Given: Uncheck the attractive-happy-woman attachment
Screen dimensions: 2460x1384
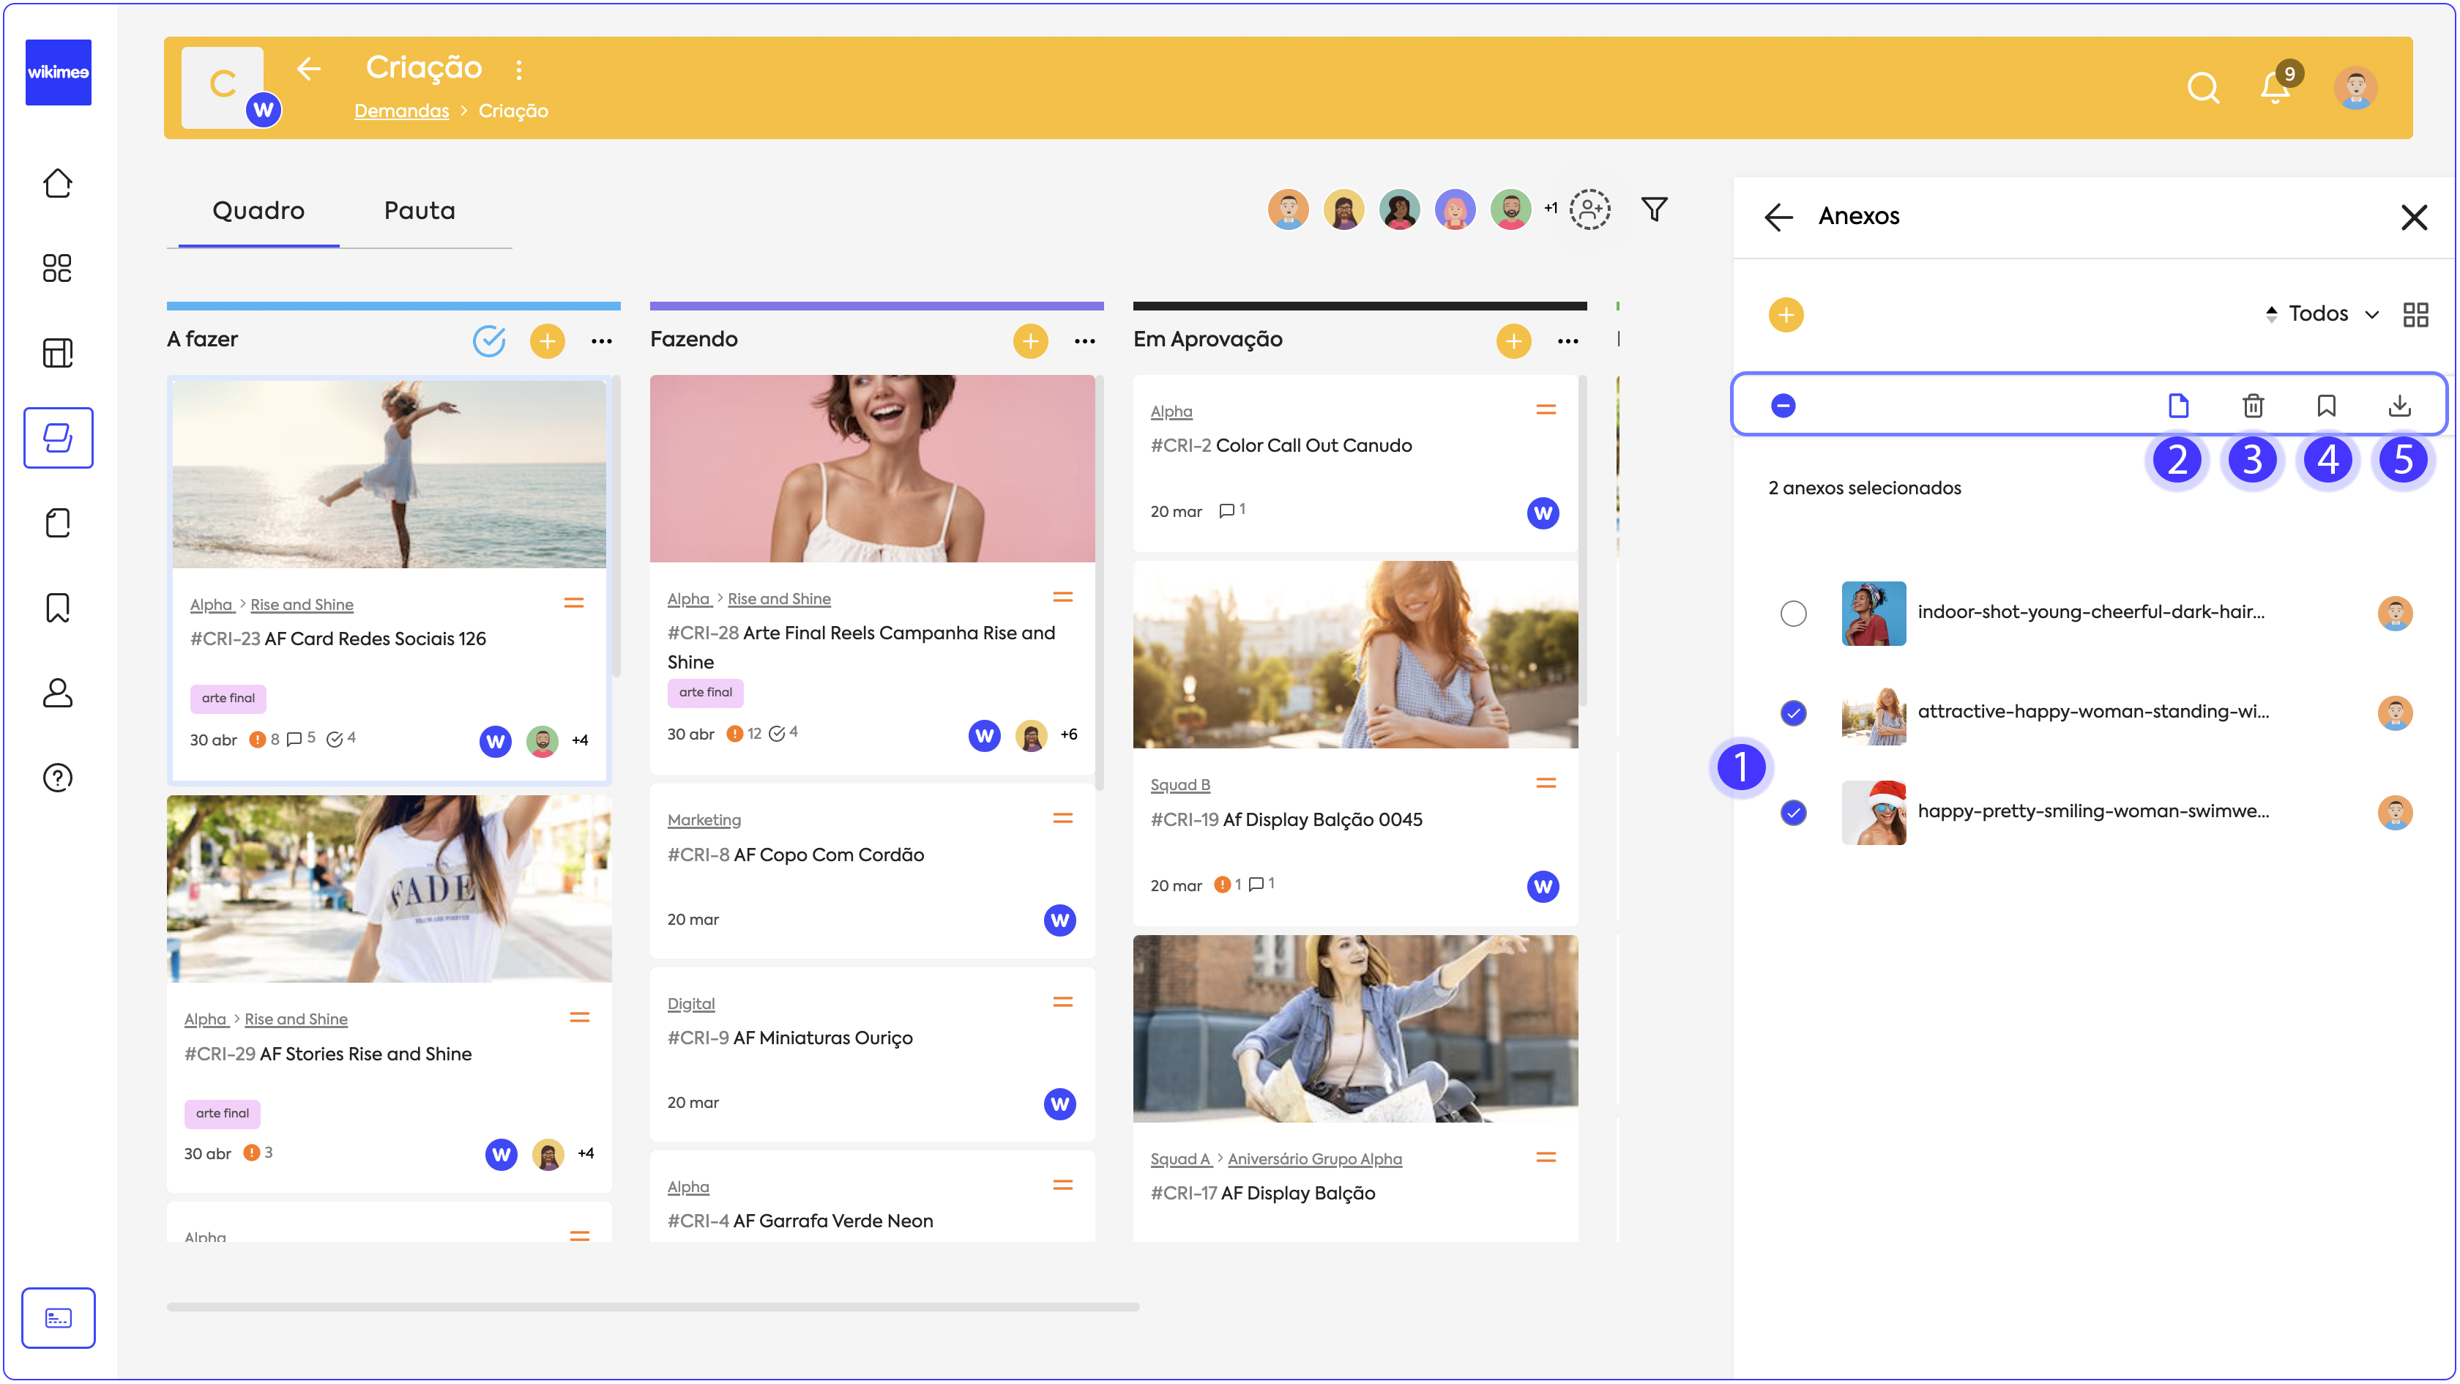Looking at the screenshot, I should (x=1794, y=713).
